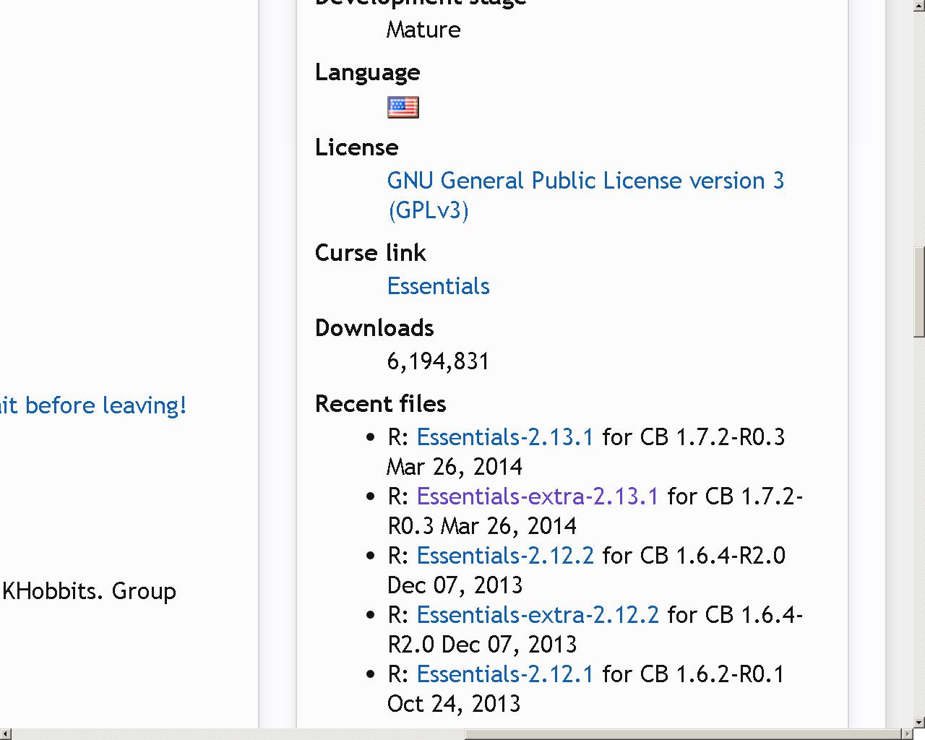This screenshot has width=925, height=740.
Task: Click the US flag language icon
Action: tap(403, 107)
